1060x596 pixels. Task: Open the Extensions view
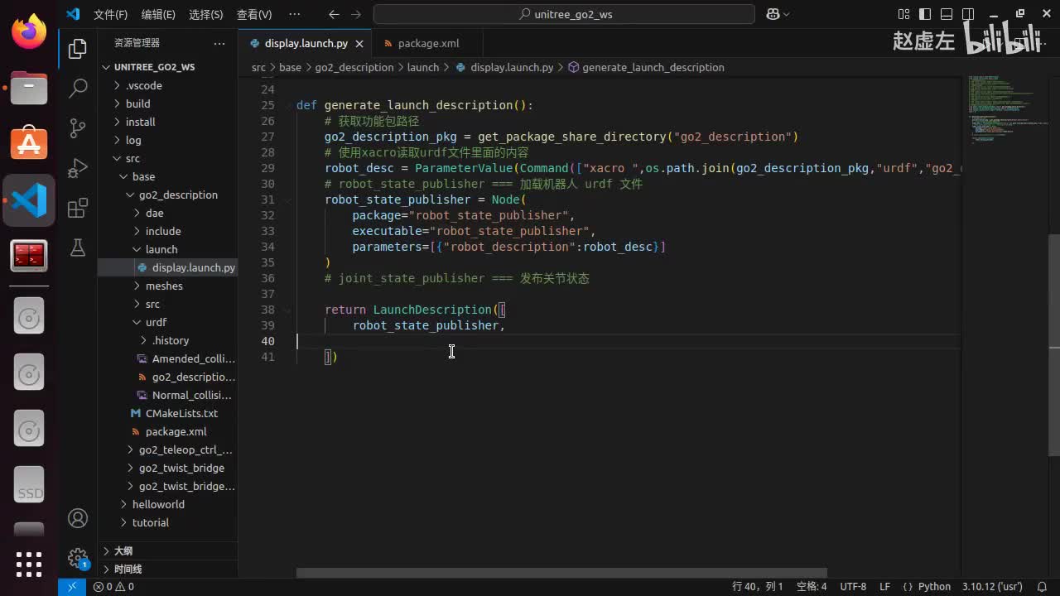tap(78, 208)
